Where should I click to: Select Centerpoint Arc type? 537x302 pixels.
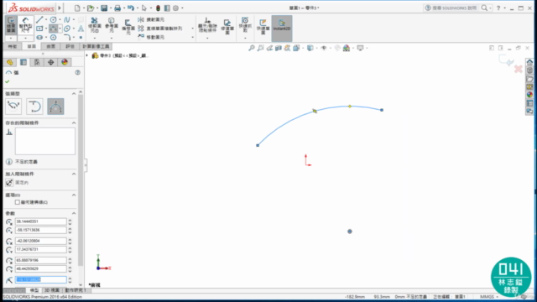coord(13,107)
